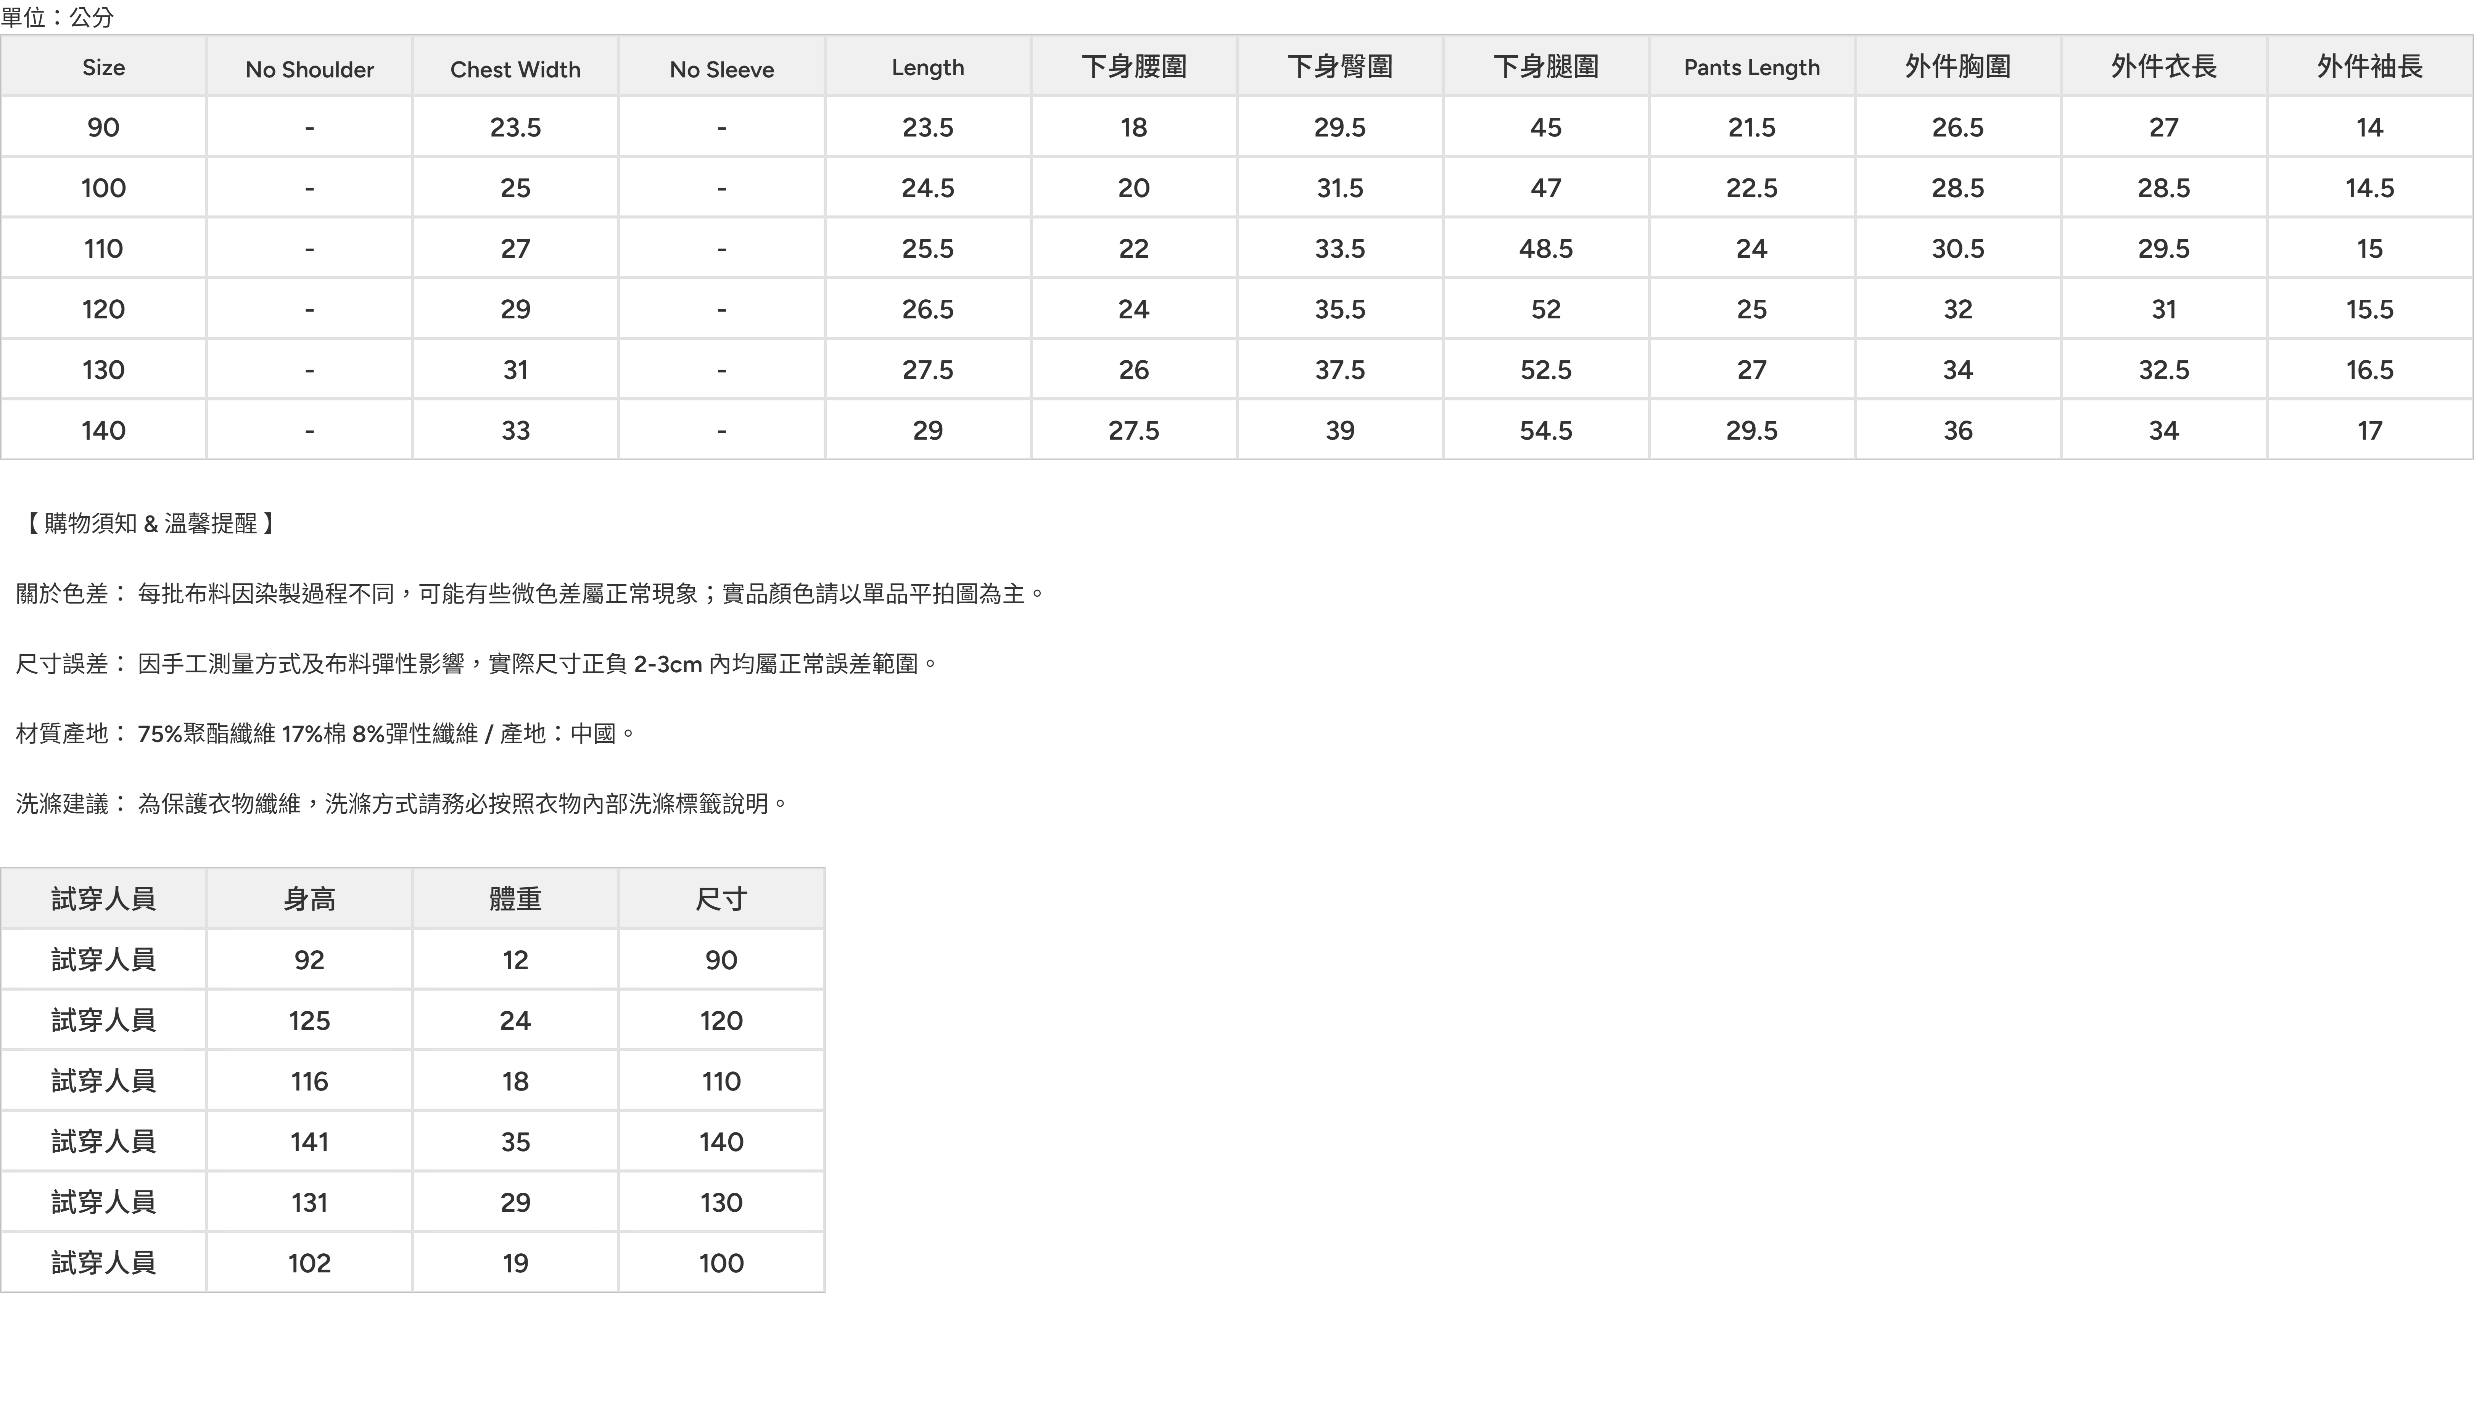Select size 140 row label
2474x1407 pixels.
(x=103, y=430)
